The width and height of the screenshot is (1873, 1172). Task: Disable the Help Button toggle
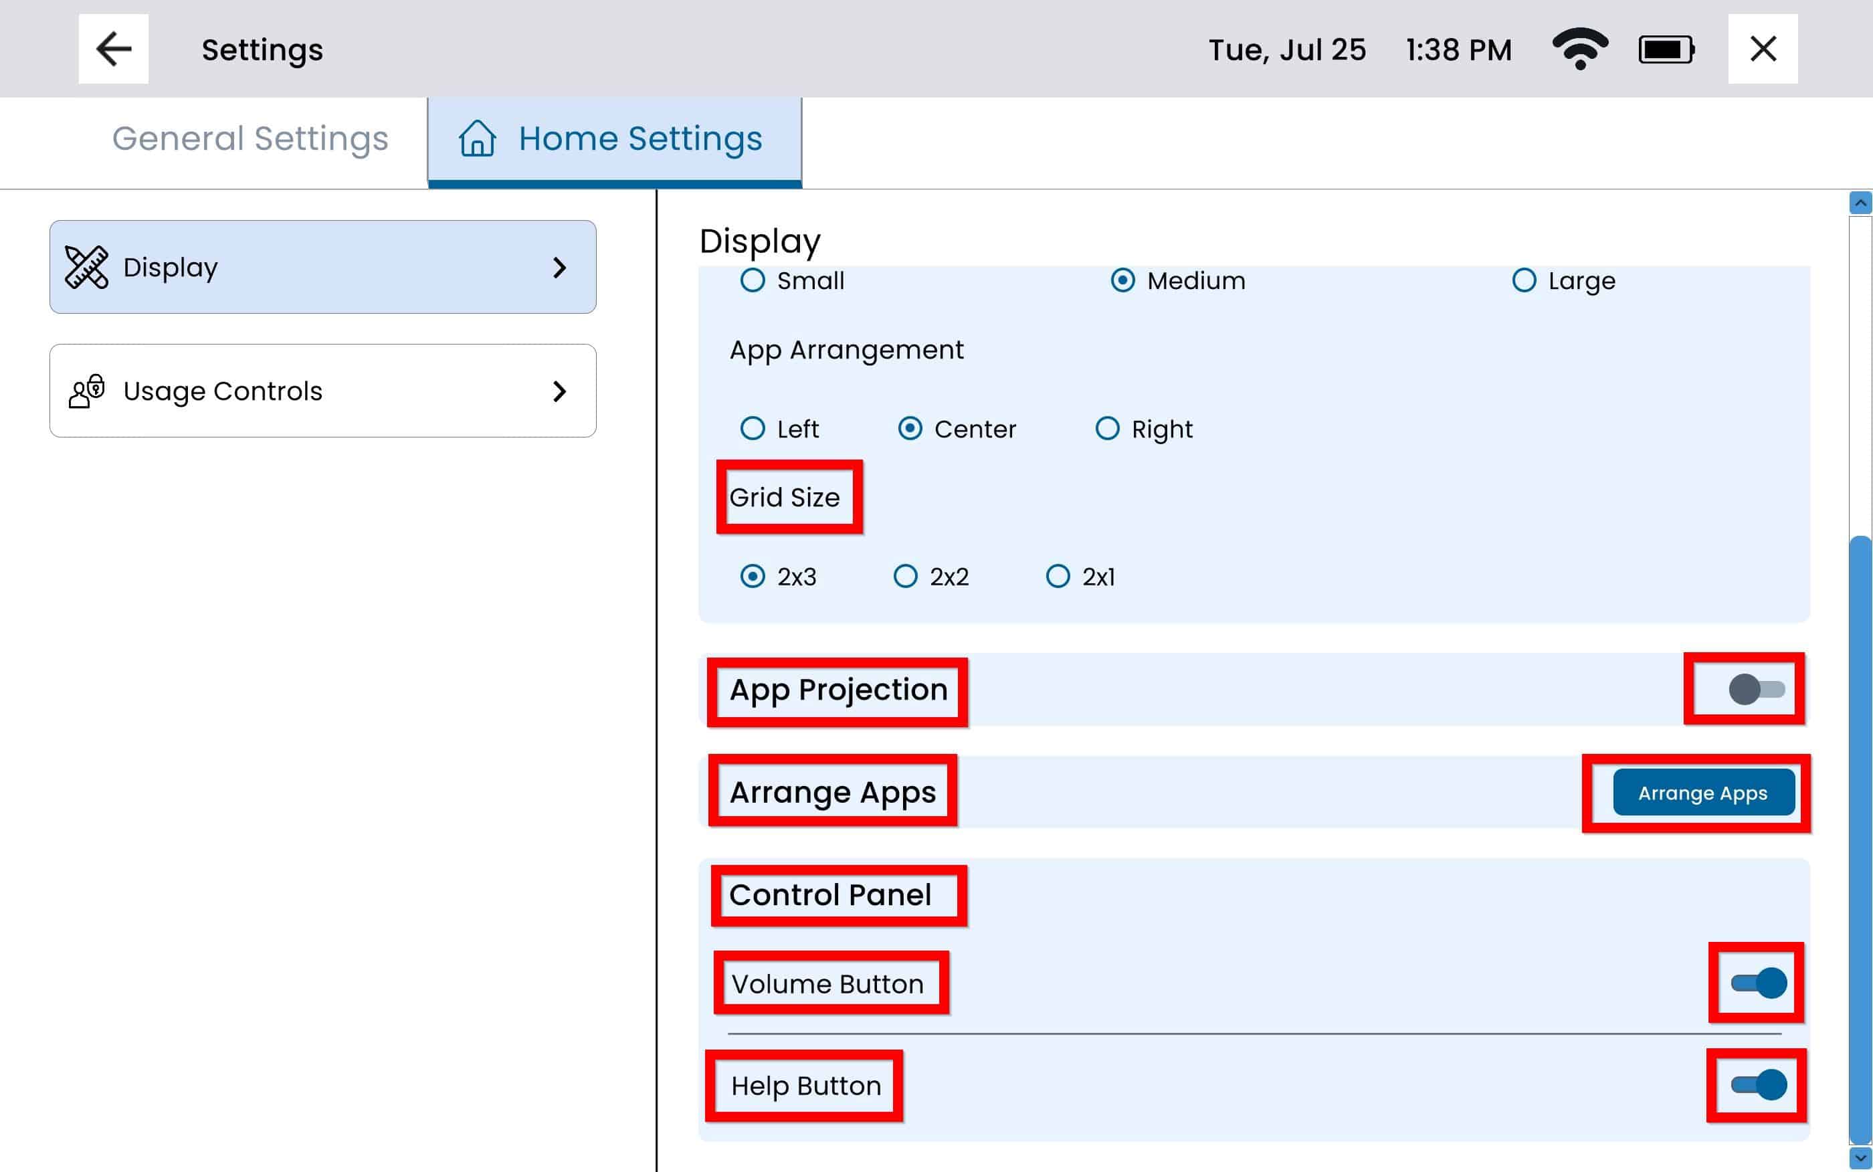click(1759, 1084)
